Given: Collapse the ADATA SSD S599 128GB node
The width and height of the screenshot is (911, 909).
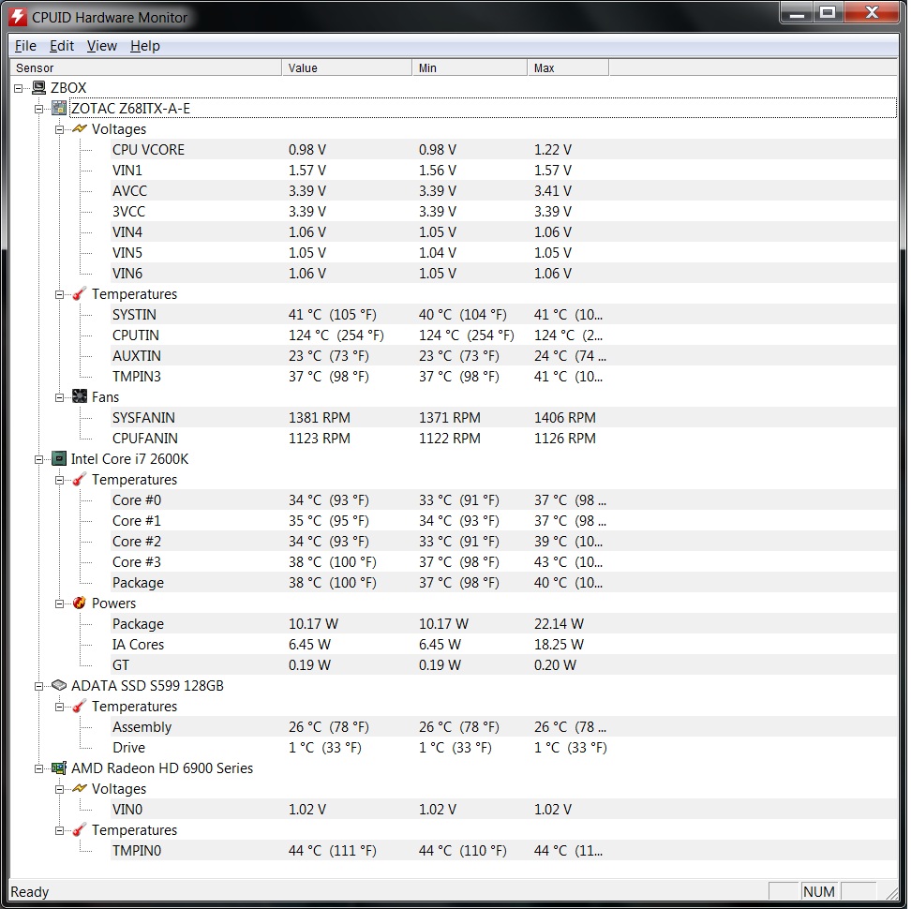Looking at the screenshot, I should 39,686.
